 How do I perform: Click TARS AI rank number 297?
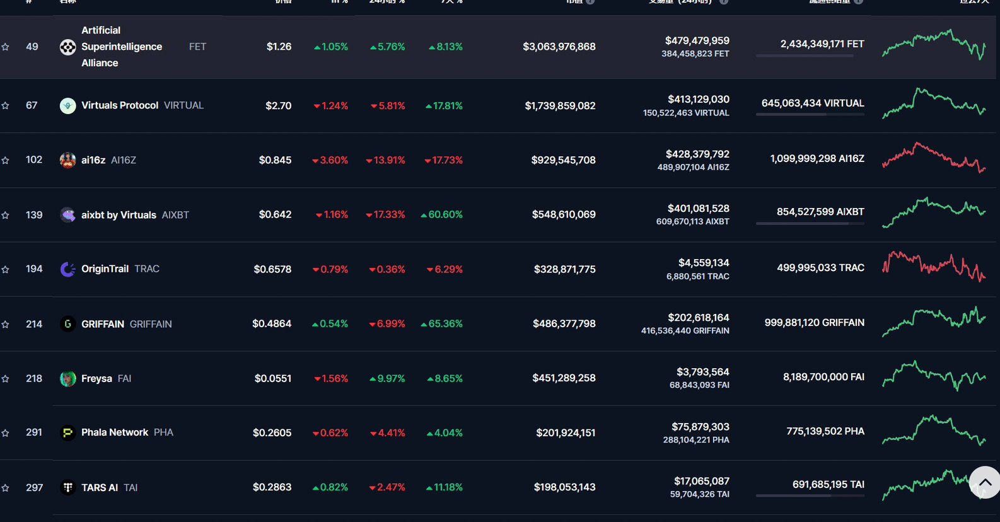34,487
